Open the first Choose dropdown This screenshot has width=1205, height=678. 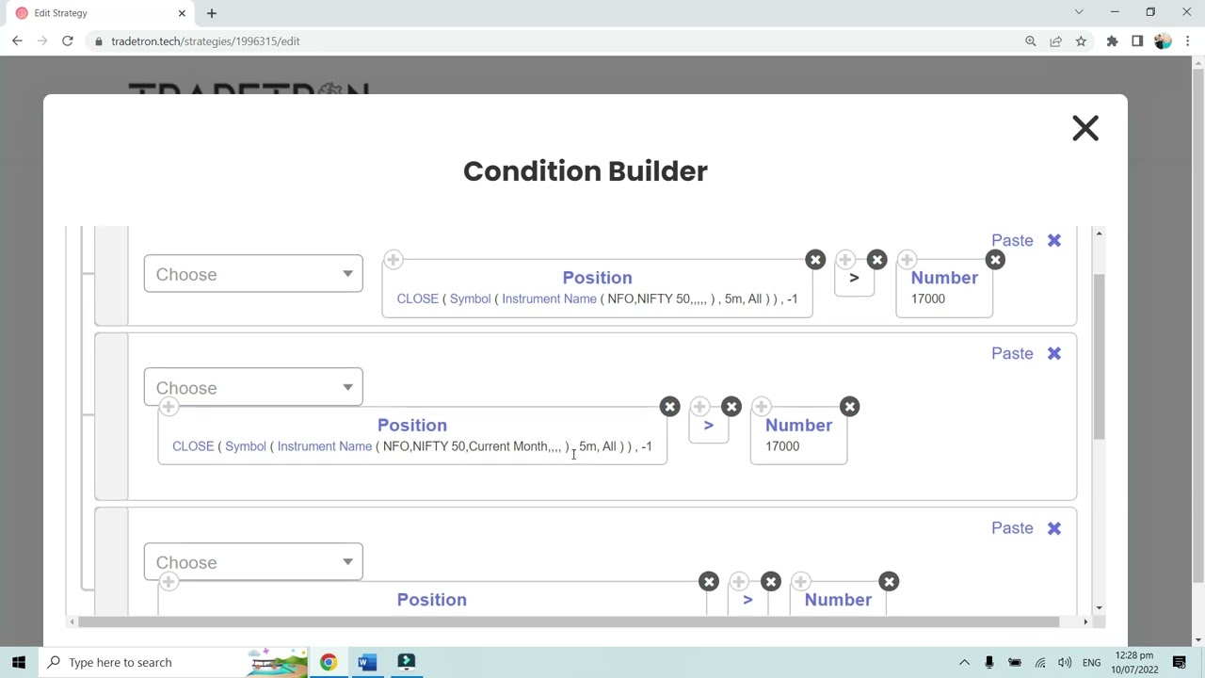tap(253, 274)
